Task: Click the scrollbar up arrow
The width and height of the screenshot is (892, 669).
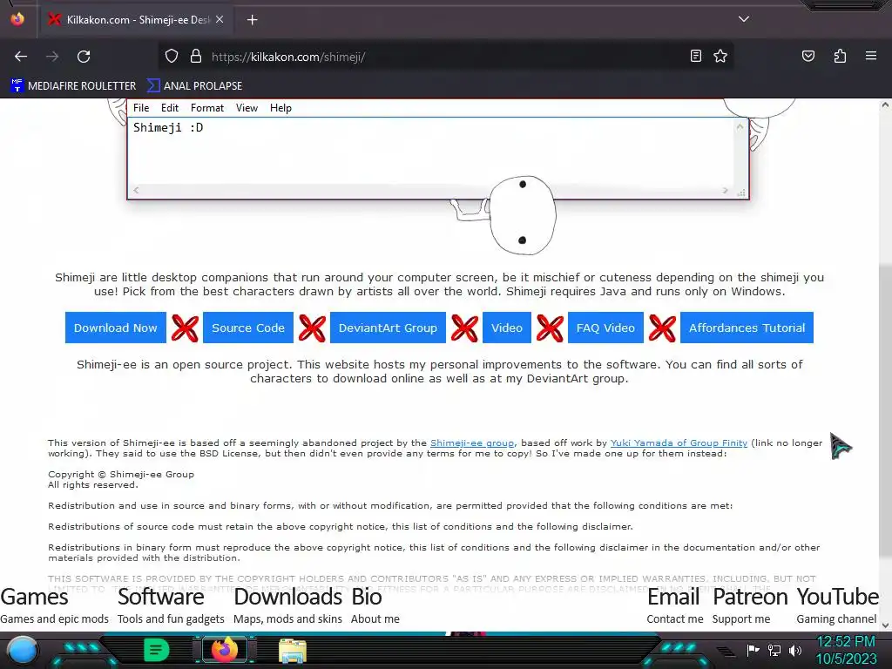Action: 885,105
